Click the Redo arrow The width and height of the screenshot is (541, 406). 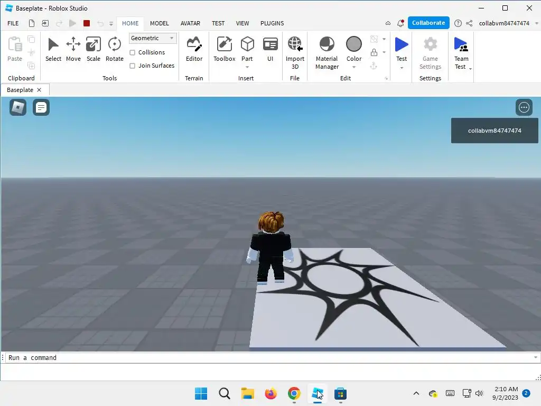click(x=59, y=23)
